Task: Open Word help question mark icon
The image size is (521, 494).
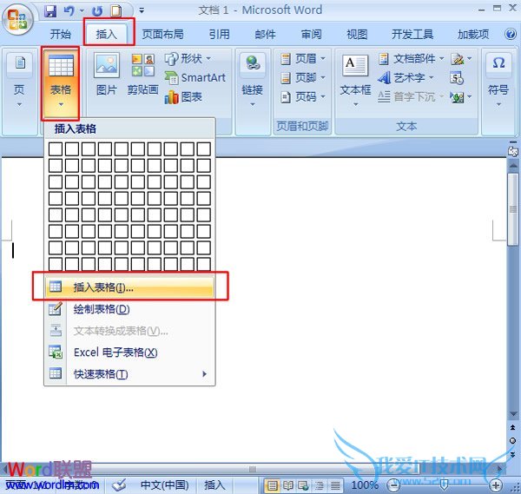Action: click(511, 34)
